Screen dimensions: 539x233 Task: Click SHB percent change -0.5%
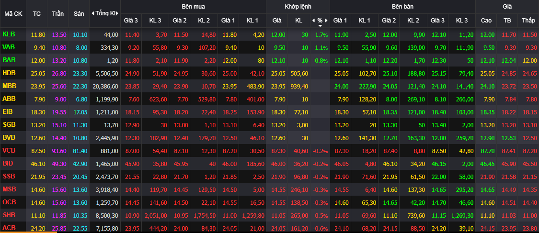[320, 215]
